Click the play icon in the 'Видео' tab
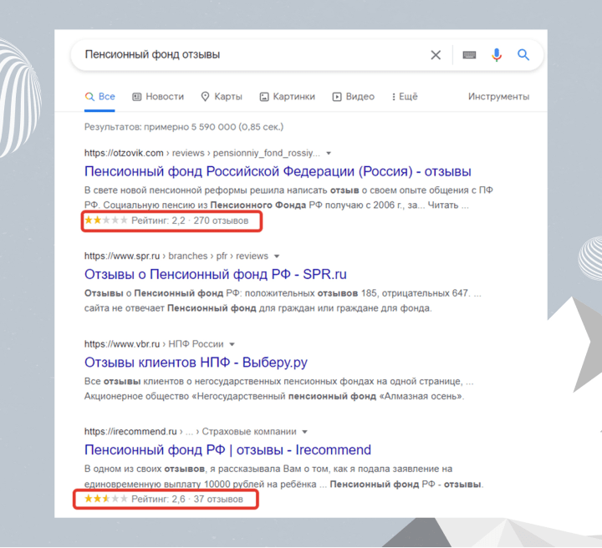 coord(337,97)
